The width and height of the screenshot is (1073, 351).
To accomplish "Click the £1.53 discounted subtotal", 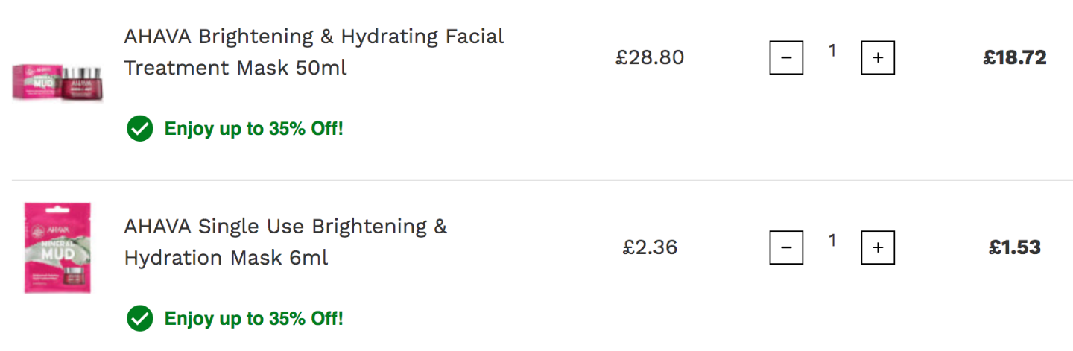I will click(x=1015, y=247).
